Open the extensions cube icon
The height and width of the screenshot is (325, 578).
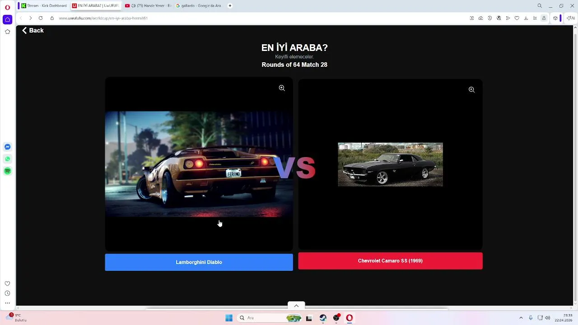555,18
